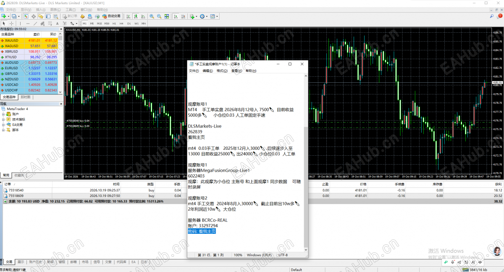Open the MetaEditor book icon
Screen dimensions: 504x272
point(83,16)
